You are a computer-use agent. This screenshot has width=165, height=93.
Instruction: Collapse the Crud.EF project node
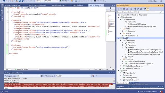[x=118, y=38]
